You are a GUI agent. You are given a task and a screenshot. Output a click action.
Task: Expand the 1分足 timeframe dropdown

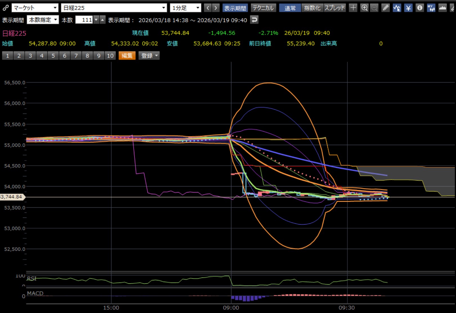(x=185, y=8)
